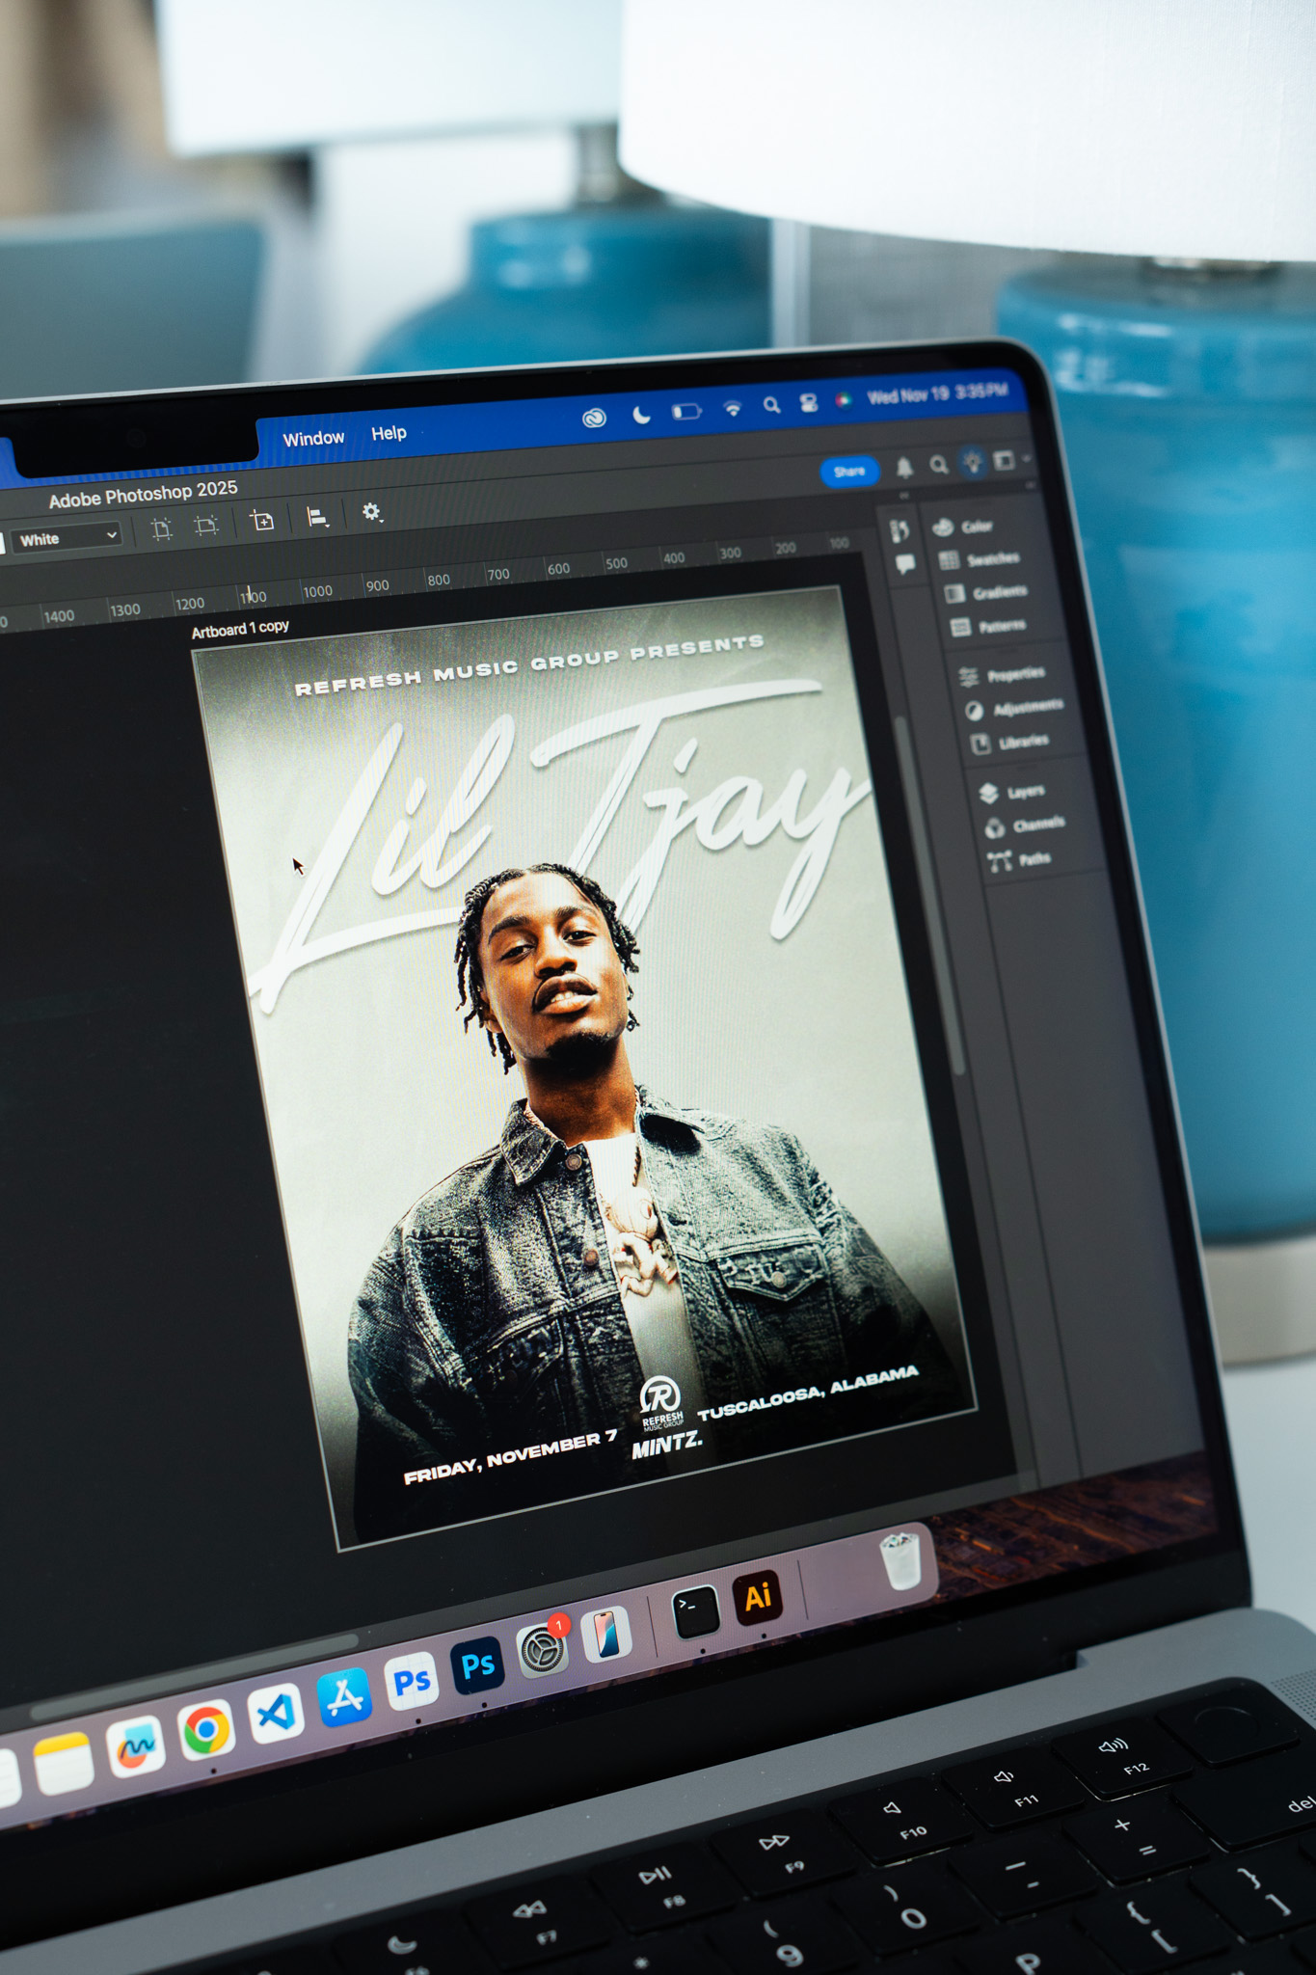
Task: Toggle macOS Focus moon icon
Action: (640, 415)
